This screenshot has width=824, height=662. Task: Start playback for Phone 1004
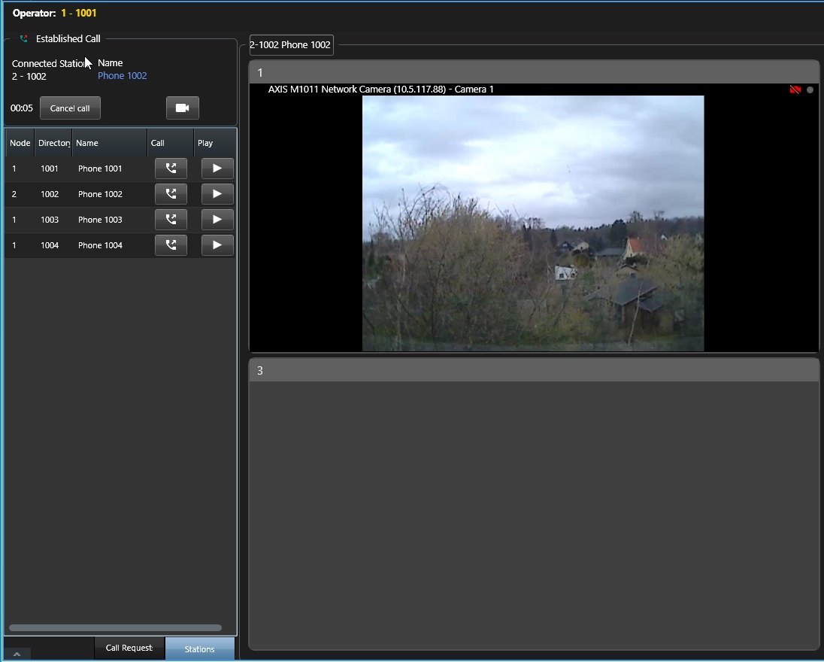pos(217,245)
